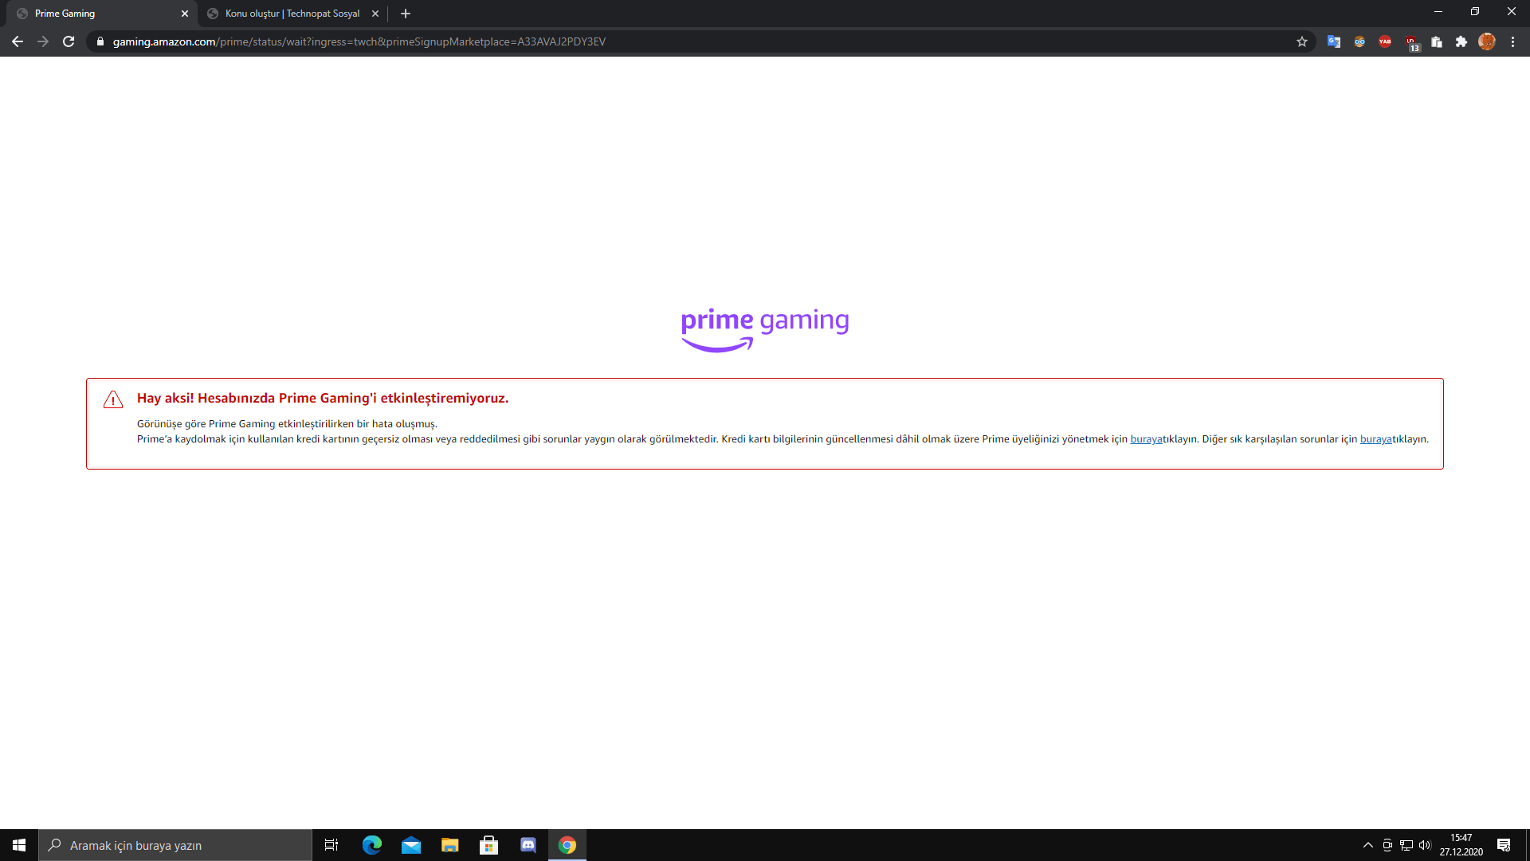Click the YAB extension icon
Image resolution: width=1530 pixels, height=861 pixels.
1385,41
